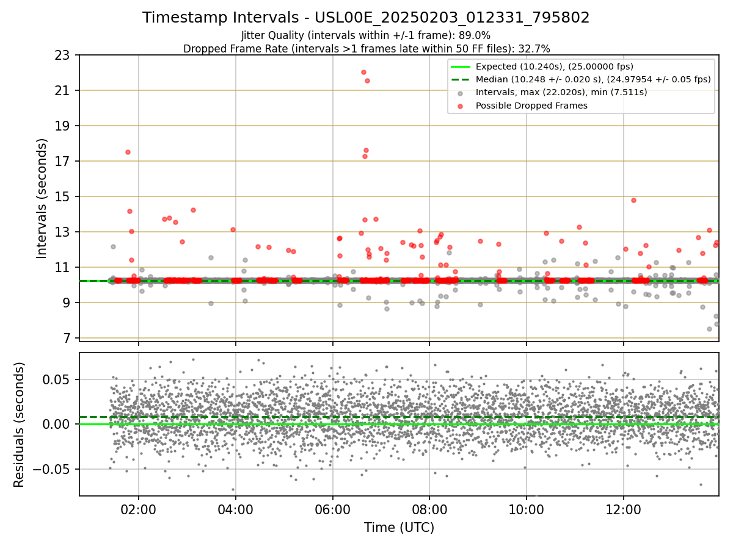
Task: Click the x-axis label "Time (UTC)"
Action: [399, 528]
